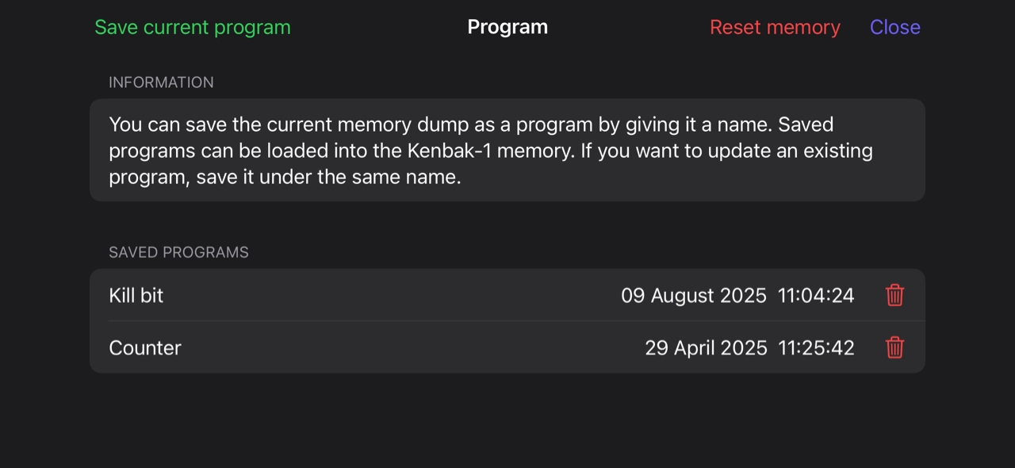Open the Counter saved program
This screenshot has height=468, width=1015.
coord(145,347)
